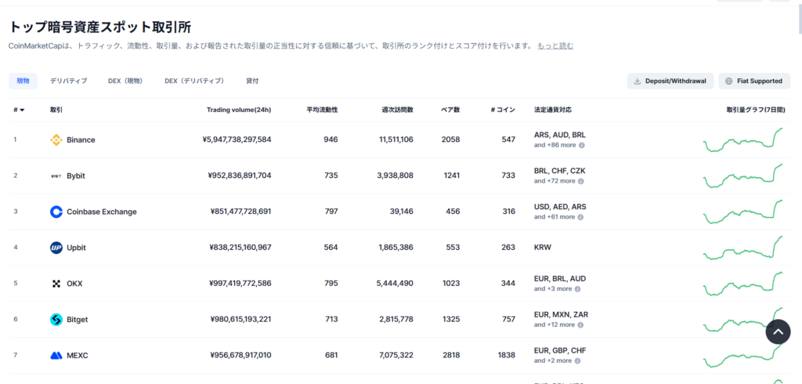The width and height of the screenshot is (802, 384).
Task: Switch to the 貸付 tab
Action: point(252,81)
